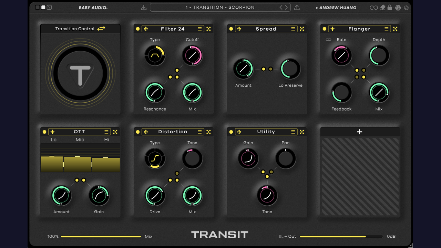The height and width of the screenshot is (248, 441).
Task: Click the infinity icon in top bar
Action: click(373, 8)
